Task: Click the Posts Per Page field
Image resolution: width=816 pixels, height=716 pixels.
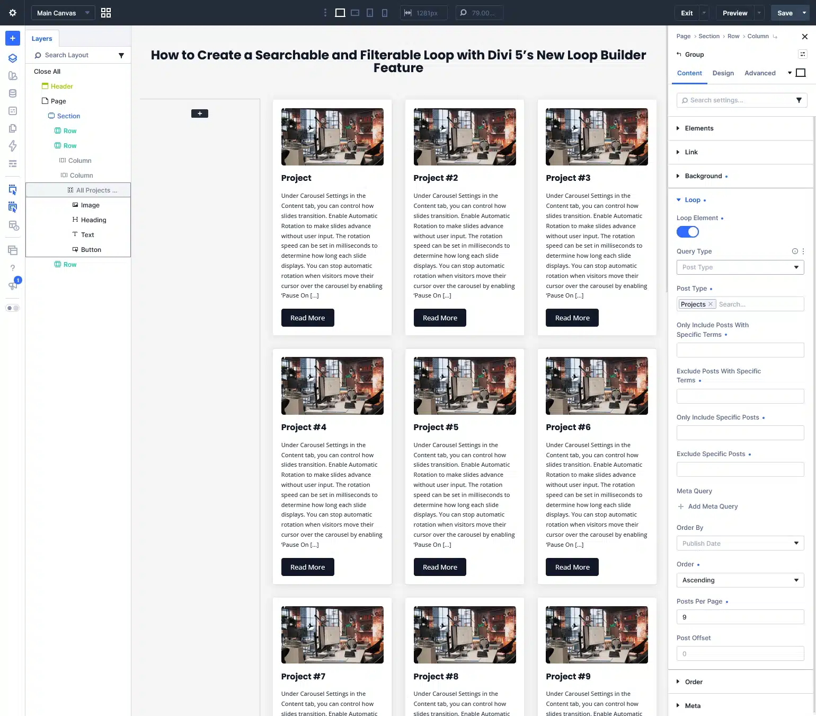Action: [740, 617]
